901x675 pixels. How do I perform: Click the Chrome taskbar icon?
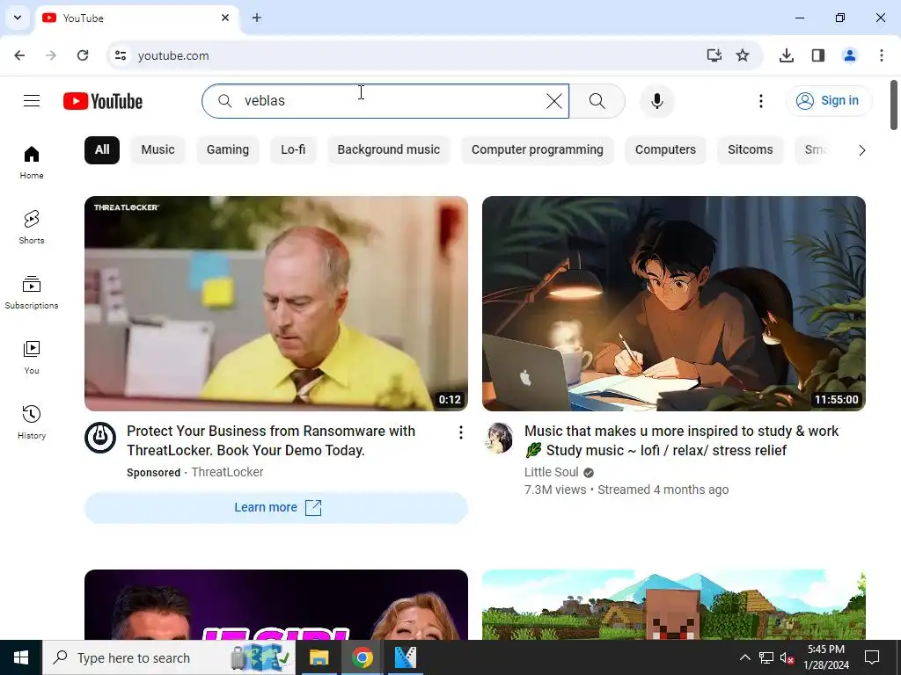coord(362,657)
